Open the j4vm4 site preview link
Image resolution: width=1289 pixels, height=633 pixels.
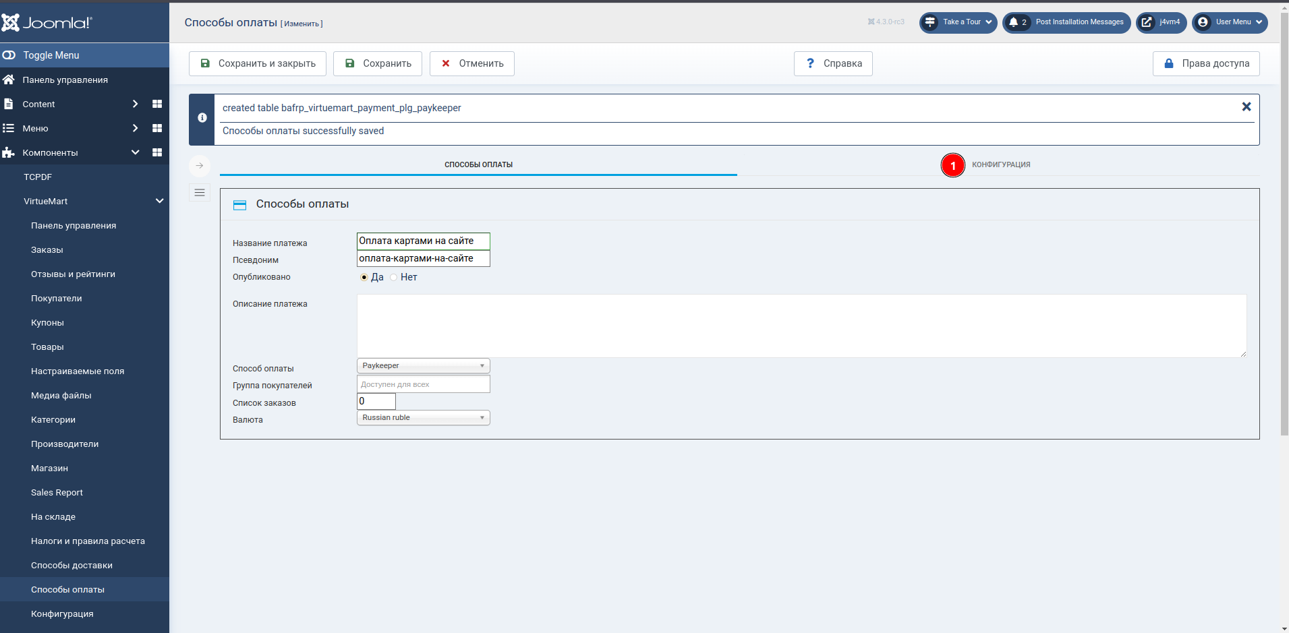point(1162,22)
